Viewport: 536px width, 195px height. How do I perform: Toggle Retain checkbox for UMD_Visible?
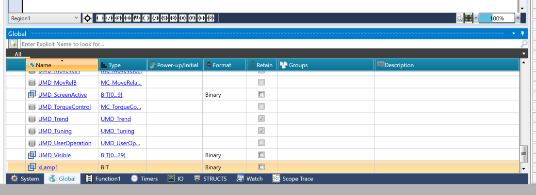click(261, 155)
